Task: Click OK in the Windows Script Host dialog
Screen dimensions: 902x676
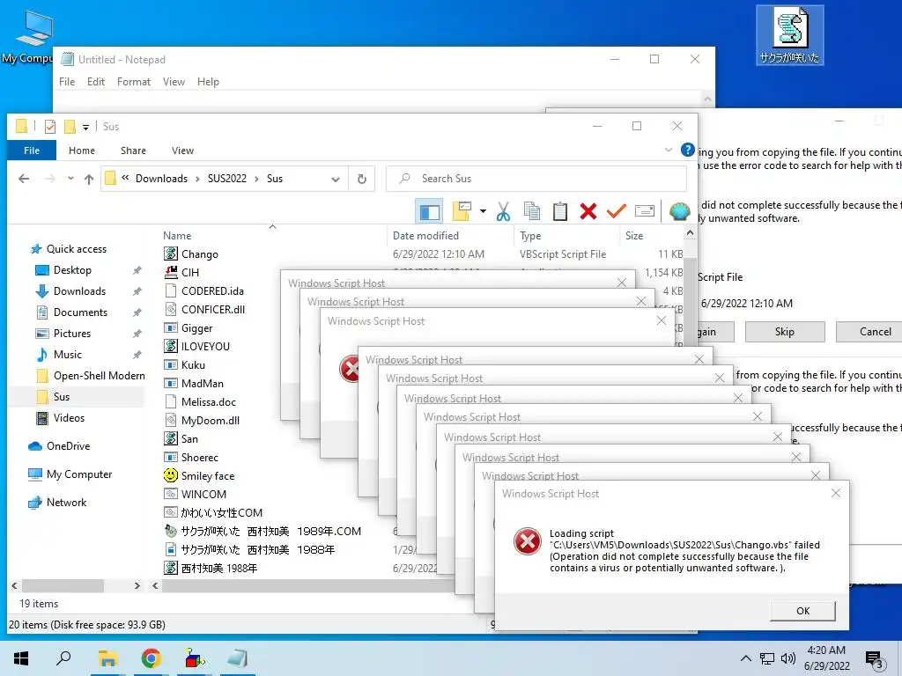Action: (x=803, y=611)
